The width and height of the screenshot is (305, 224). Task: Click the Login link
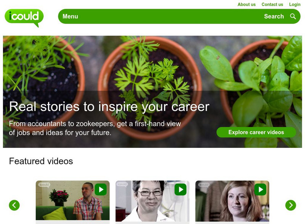click(295, 5)
